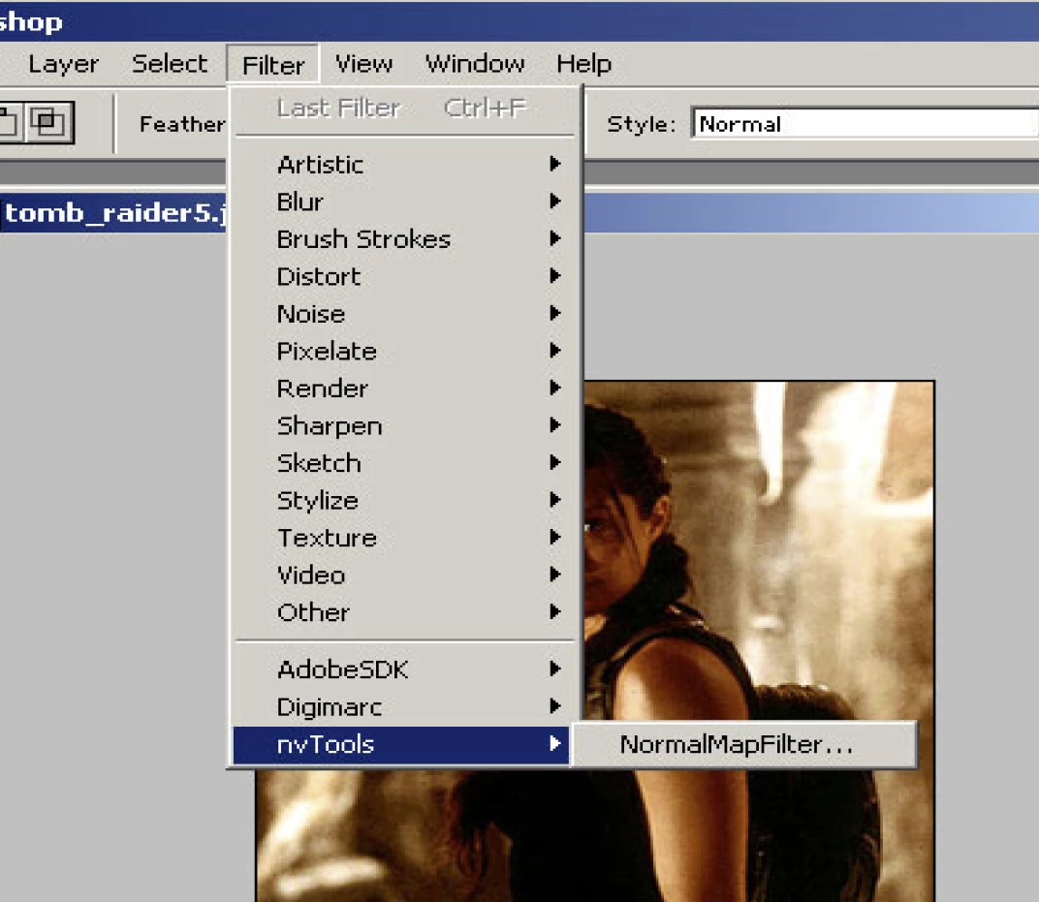This screenshot has height=902, width=1039.
Task: Expand the Digimarc submenu
Action: tap(401, 707)
